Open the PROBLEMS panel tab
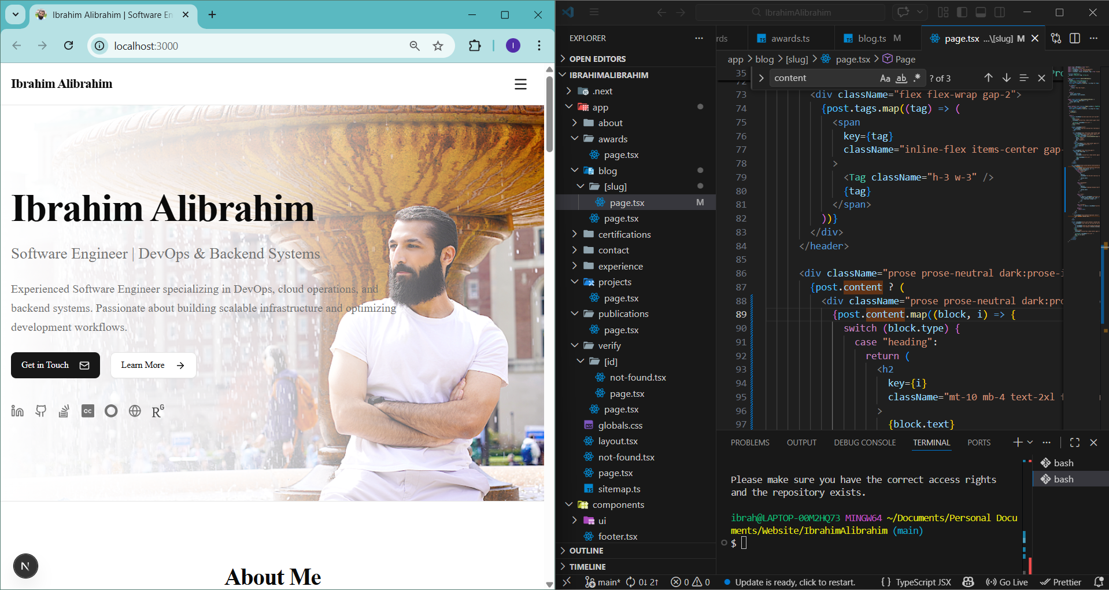This screenshot has height=590, width=1109. point(749,443)
